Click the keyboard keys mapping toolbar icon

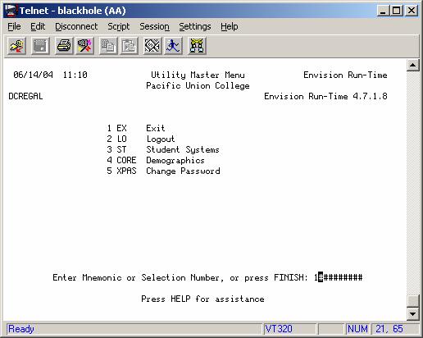click(152, 46)
